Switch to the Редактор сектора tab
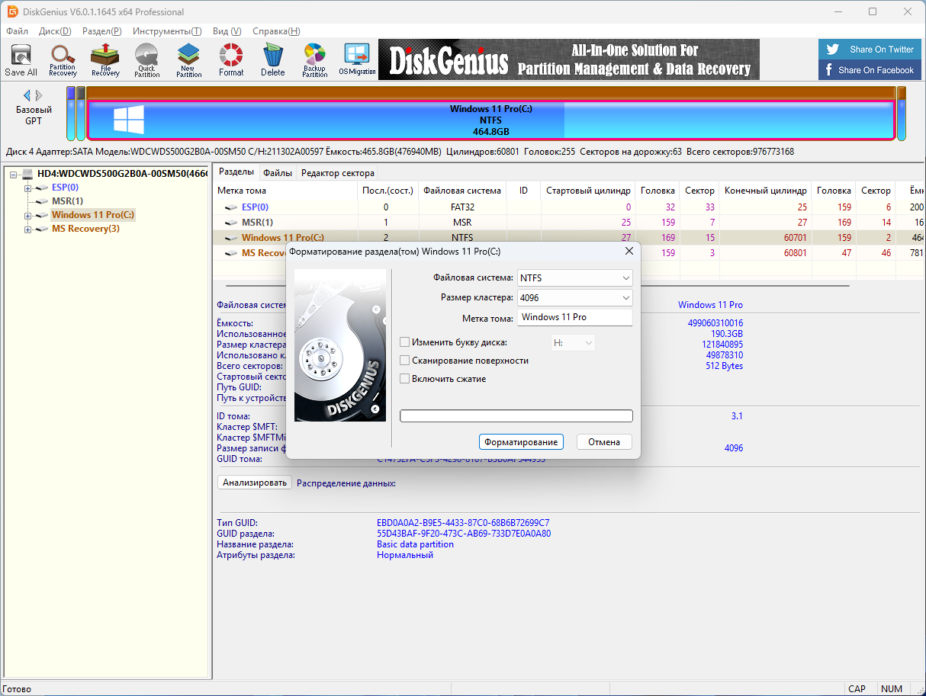926x696 pixels. (x=337, y=173)
